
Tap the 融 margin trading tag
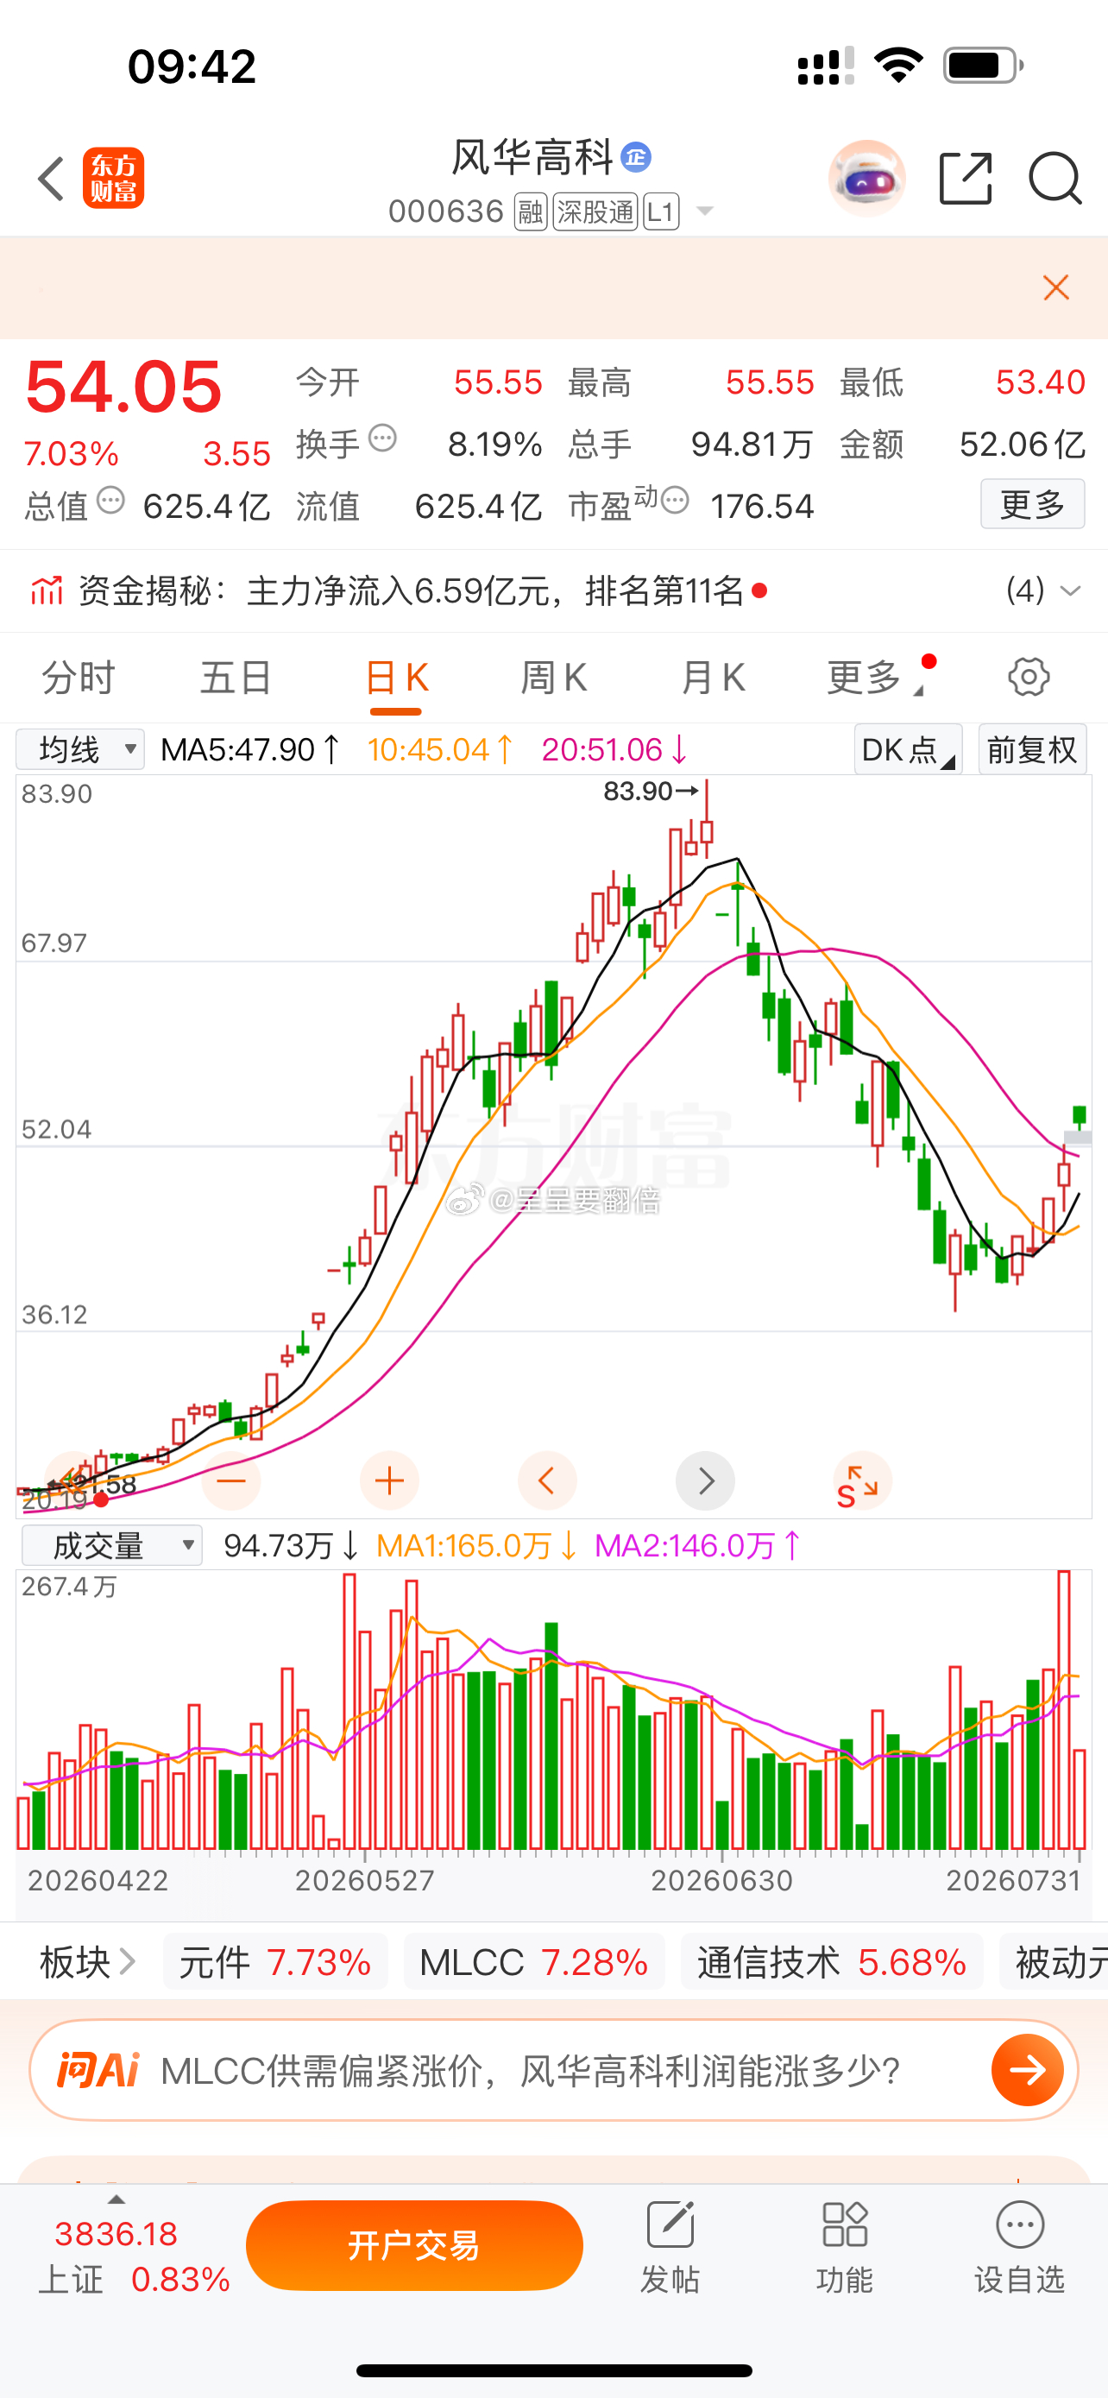[531, 212]
